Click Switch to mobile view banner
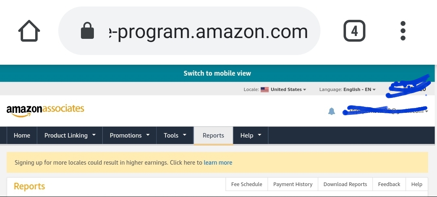 pyautogui.click(x=217, y=73)
